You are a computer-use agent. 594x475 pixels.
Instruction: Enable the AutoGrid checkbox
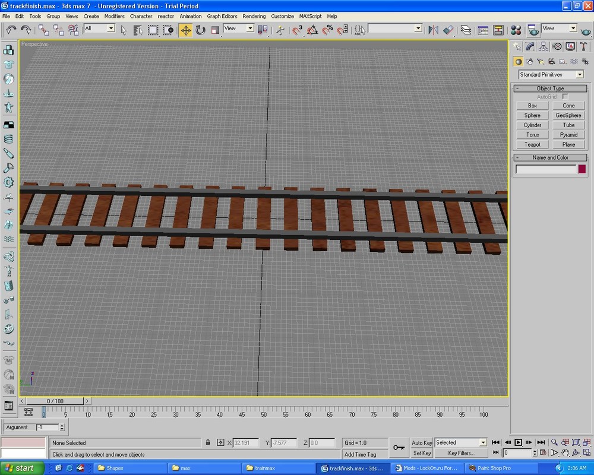pos(565,96)
